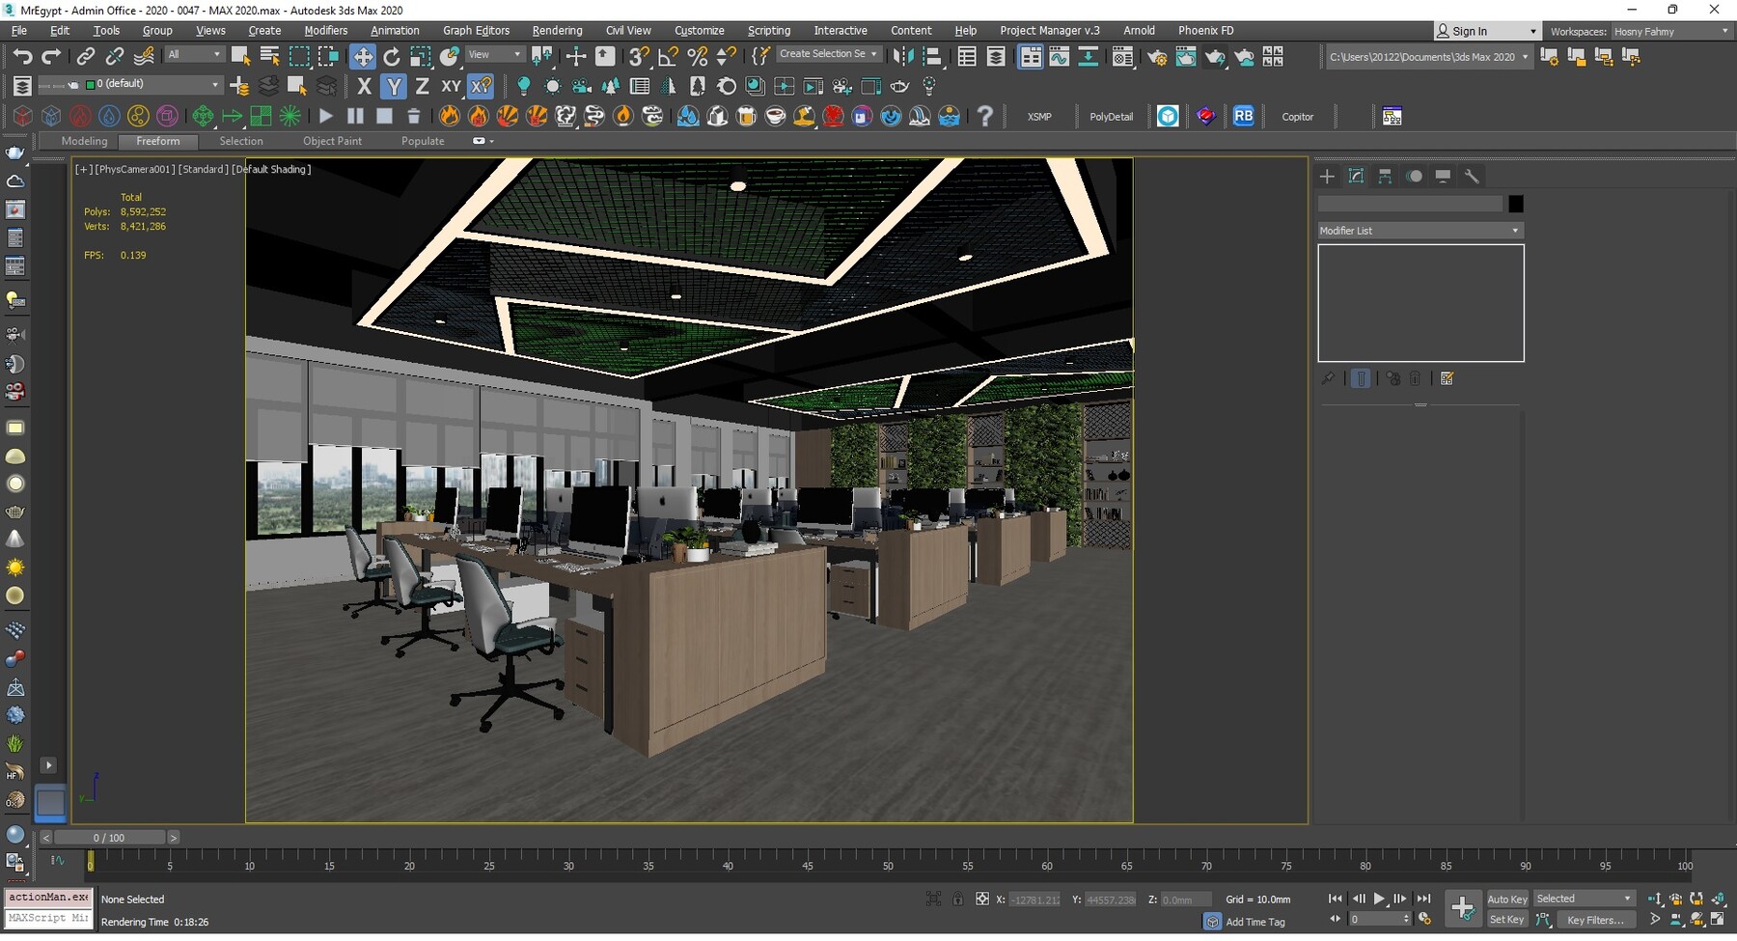Click the Undo icon
Viewport: 1737px width, 941px height.
(x=24, y=56)
